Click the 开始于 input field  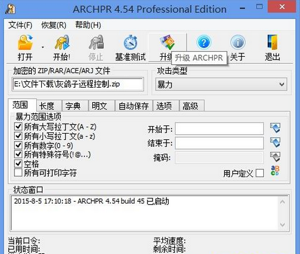(219, 128)
